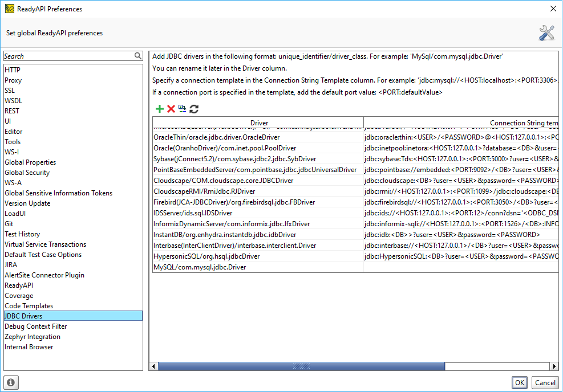563x392 pixels.
Task: Select the Firebird(JCA-JDBCDriver) driver cell
Action: pos(258,202)
